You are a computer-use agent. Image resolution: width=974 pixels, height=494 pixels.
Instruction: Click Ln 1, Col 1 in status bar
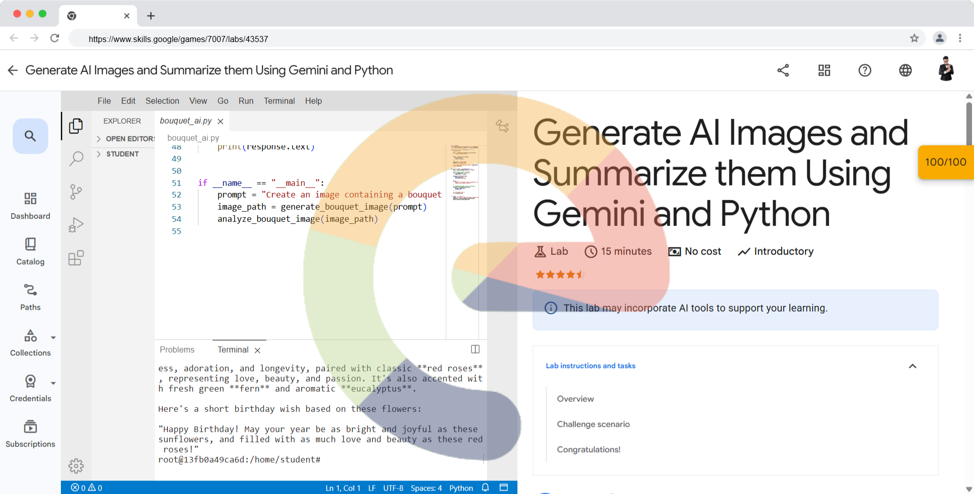(343, 488)
